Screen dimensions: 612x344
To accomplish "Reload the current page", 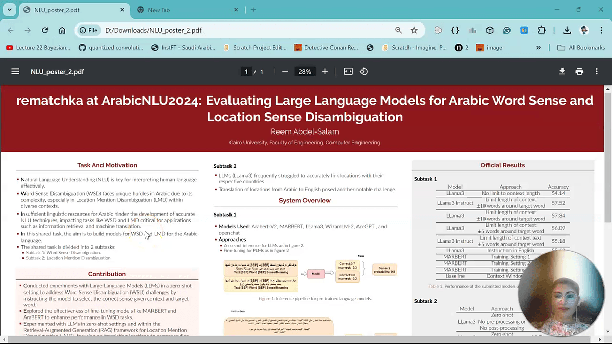I will [x=45, y=30].
